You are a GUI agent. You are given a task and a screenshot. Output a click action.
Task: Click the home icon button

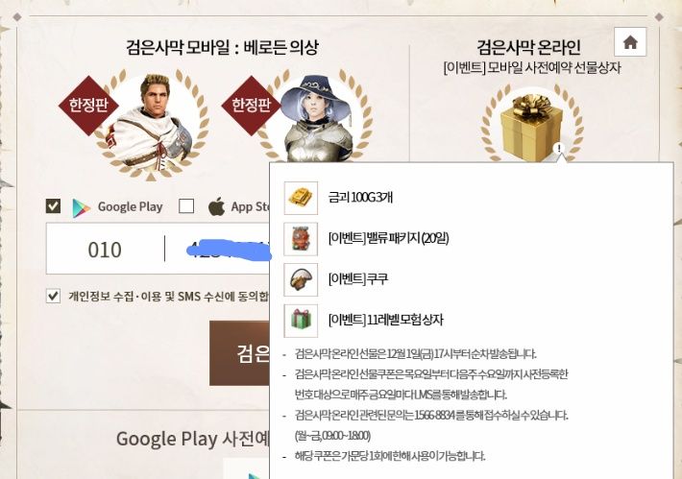pos(630,42)
